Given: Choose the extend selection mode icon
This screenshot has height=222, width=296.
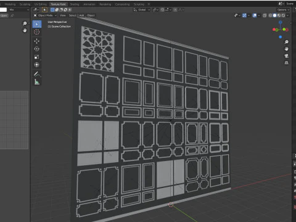Looking at the screenshot, I should 57,10.
